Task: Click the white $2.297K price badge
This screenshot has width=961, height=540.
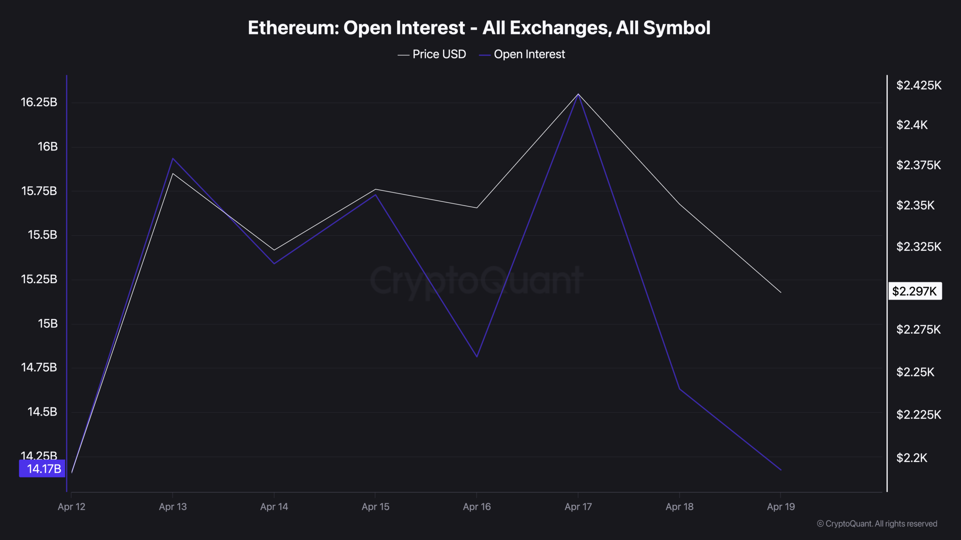Action: click(x=914, y=291)
